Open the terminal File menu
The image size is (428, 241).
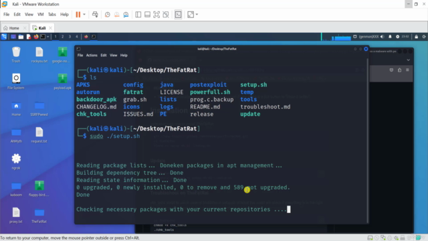click(x=80, y=55)
